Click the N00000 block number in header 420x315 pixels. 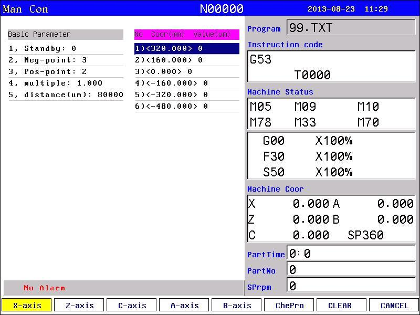222,9
